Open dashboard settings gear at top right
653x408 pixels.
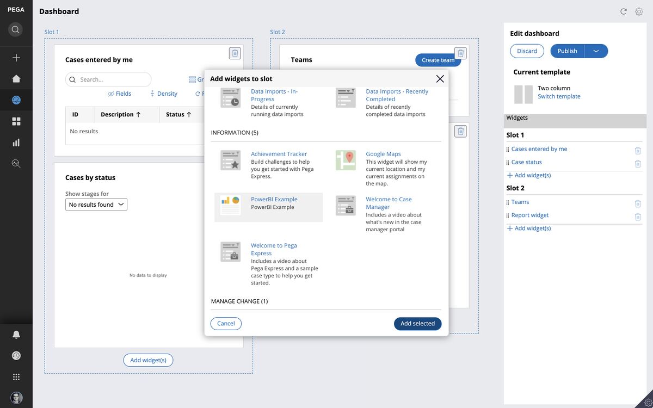[x=639, y=11]
